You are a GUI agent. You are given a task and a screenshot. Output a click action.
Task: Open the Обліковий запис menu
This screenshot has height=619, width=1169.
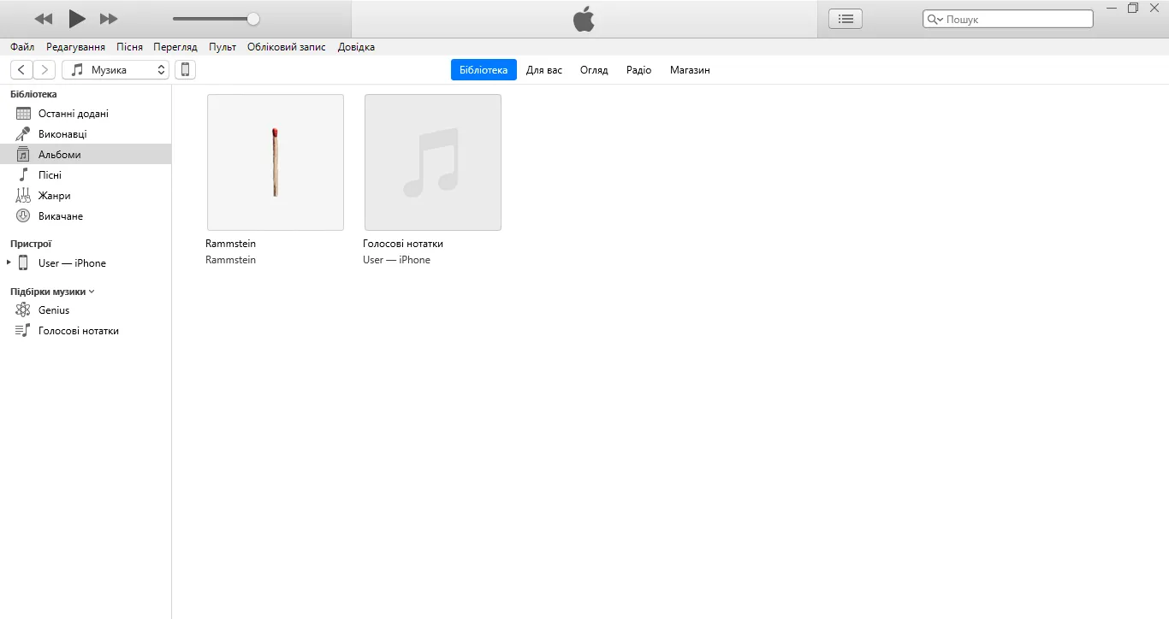click(286, 47)
